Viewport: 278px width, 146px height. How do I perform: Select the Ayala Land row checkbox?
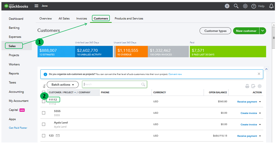click(x=43, y=124)
